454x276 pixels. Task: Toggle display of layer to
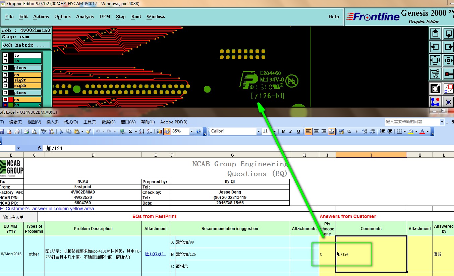5,55
